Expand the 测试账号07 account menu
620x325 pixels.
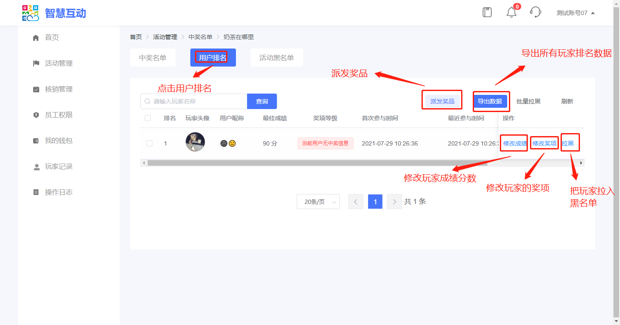575,13
